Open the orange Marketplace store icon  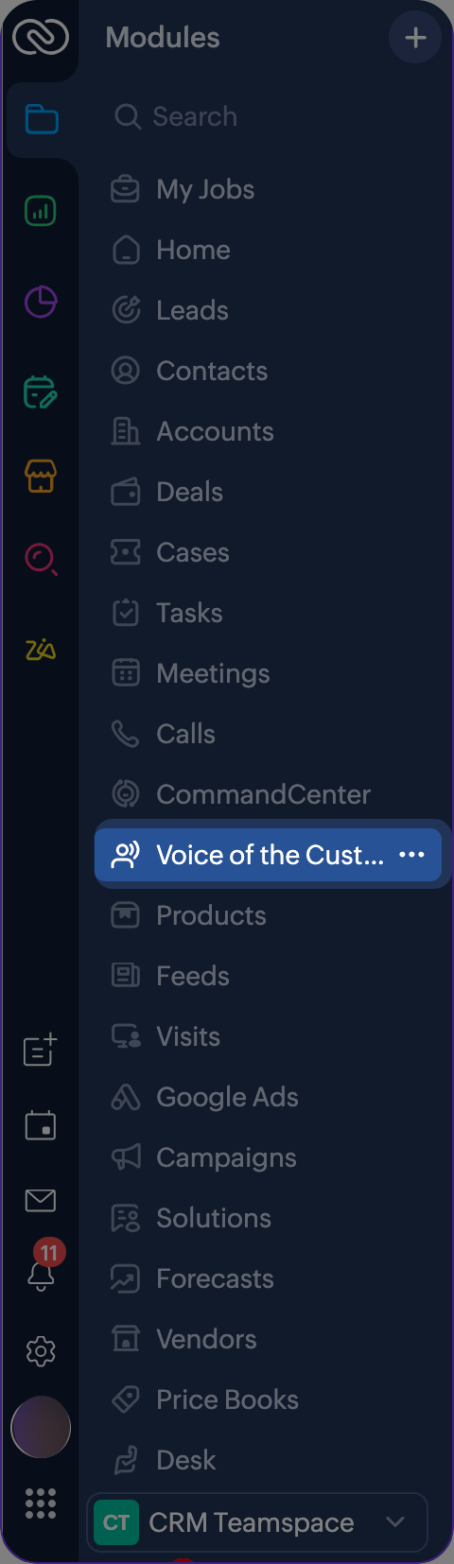(41, 476)
